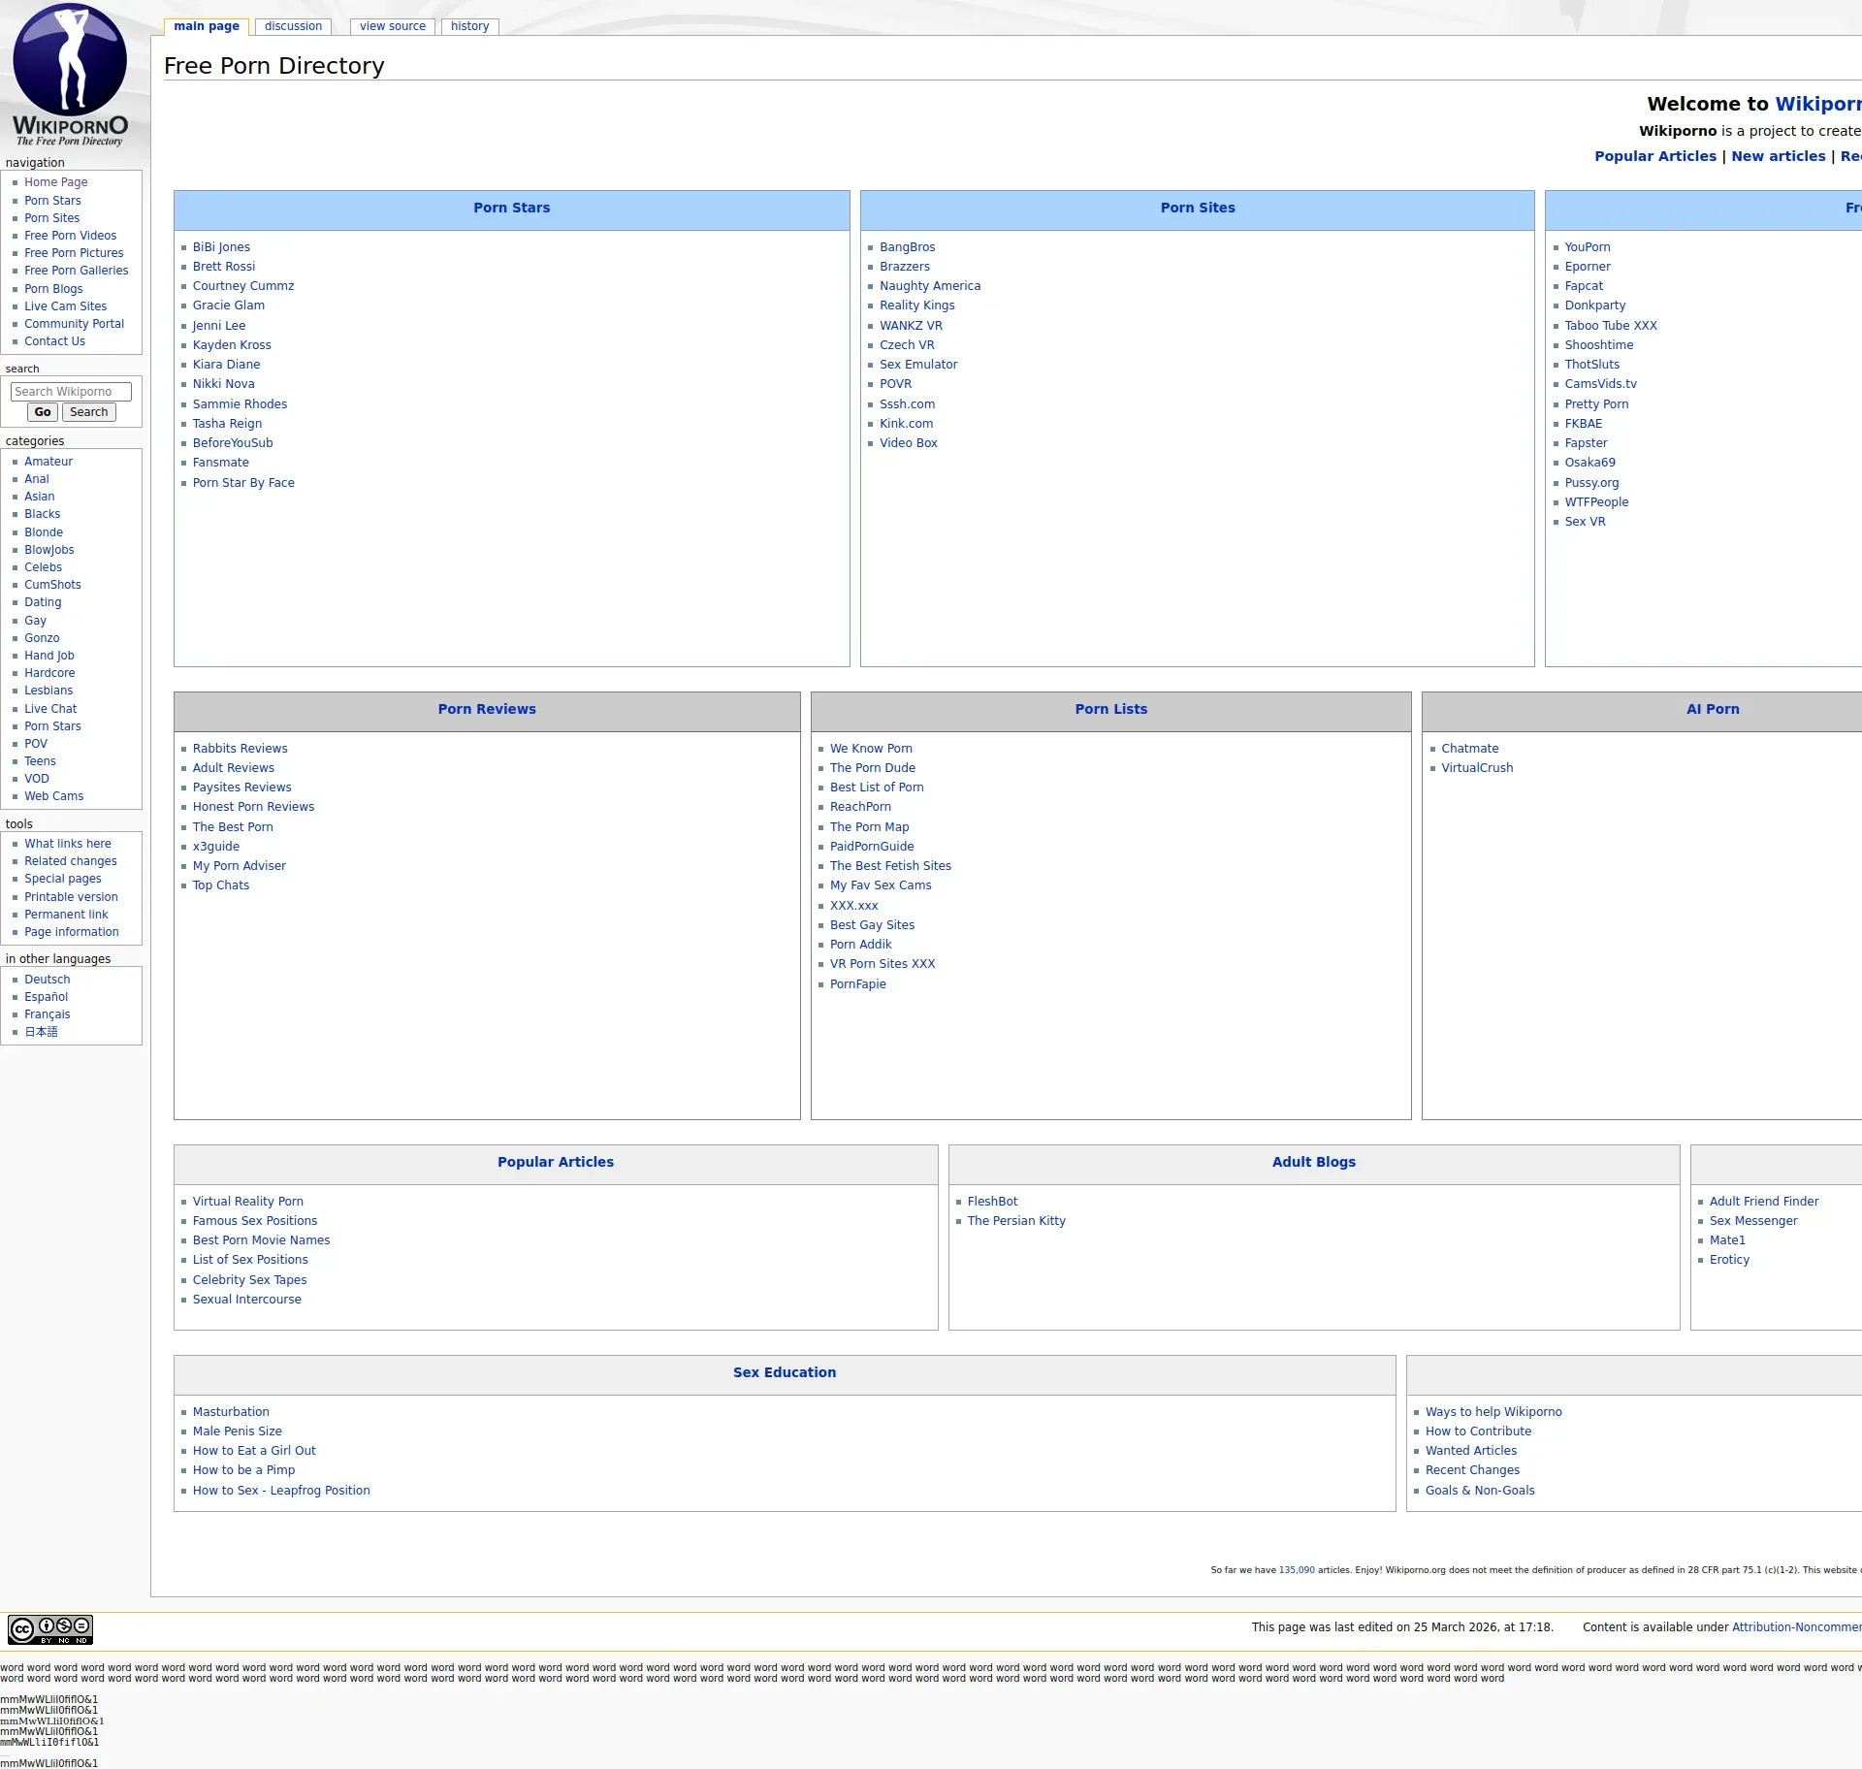Click the Creative Commons license badge
The height and width of the screenshot is (1769, 1862).
pos(50,1628)
